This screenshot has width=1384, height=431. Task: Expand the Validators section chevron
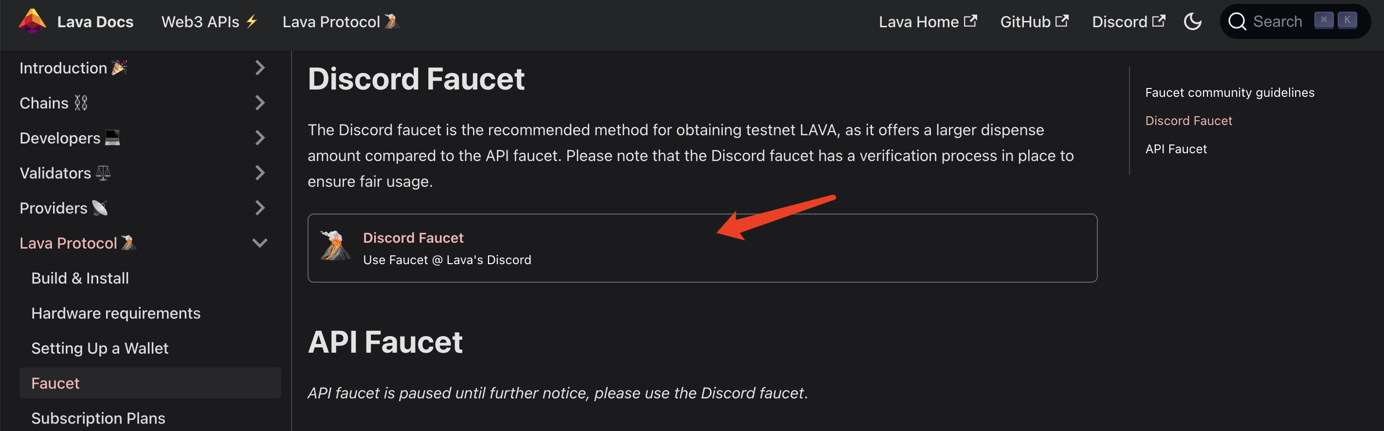tap(260, 173)
